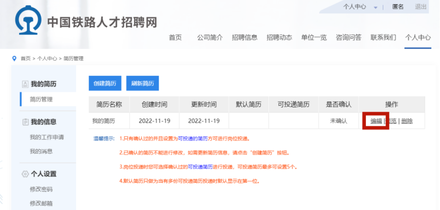Image resolution: width=440 pixels, height=210 pixels.
Task: Open the 公司简介 navigation item
Action: pos(210,38)
